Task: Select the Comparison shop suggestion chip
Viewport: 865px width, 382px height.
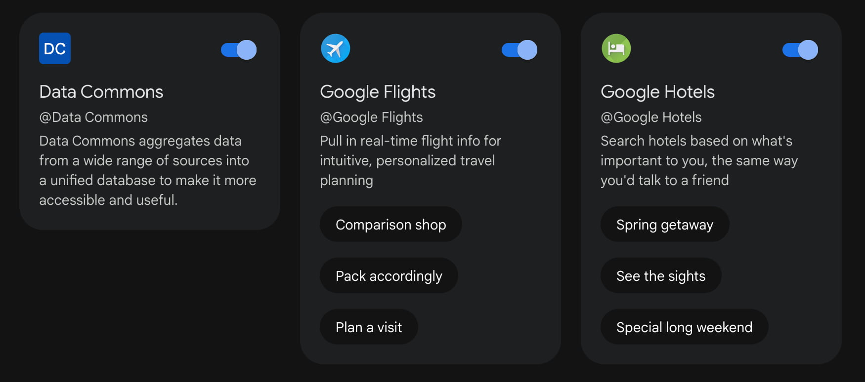Action: point(390,225)
